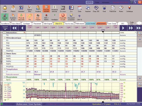This screenshot has width=142, height=106.
Task: Collapse the Intervention section
Action: 5,33
